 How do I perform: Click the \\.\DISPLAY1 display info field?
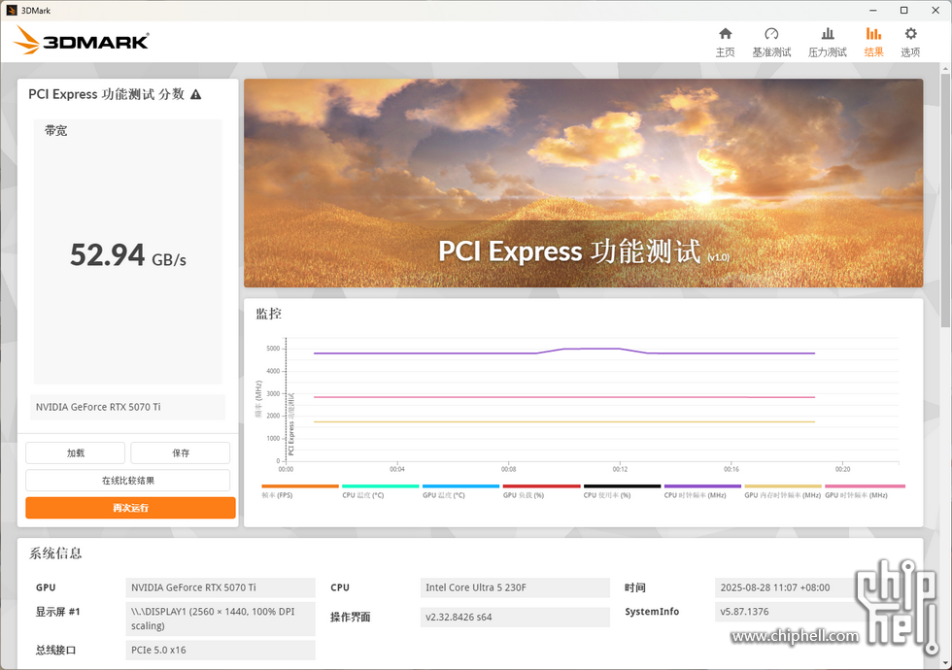(x=221, y=619)
